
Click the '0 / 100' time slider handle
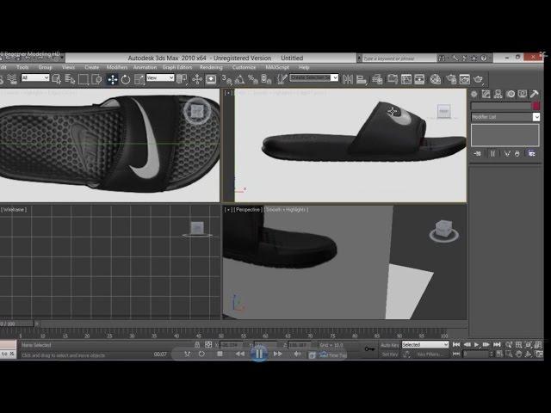tap(16, 324)
